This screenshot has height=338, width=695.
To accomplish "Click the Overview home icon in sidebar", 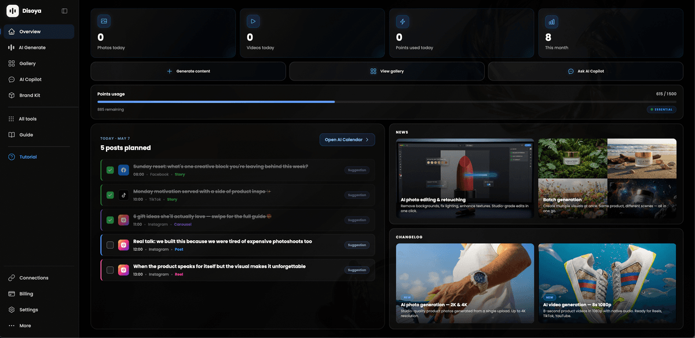I will 12,31.
